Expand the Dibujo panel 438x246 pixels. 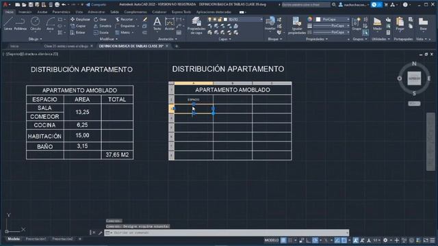[35, 39]
